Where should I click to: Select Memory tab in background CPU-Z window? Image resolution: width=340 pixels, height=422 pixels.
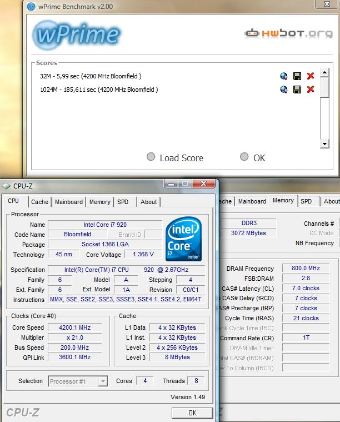tap(283, 200)
